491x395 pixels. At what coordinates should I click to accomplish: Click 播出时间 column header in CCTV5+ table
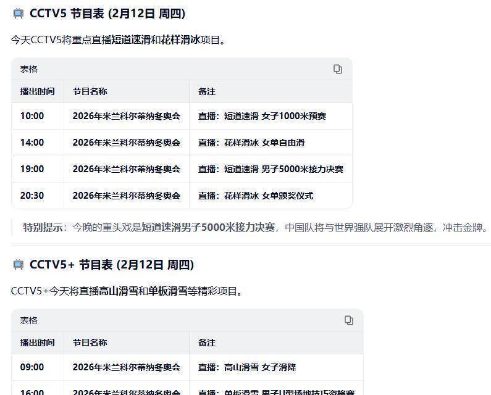[x=37, y=343]
